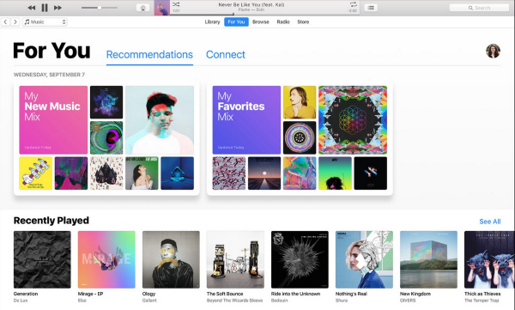This screenshot has height=310, width=515.
Task: Pause the current song
Action: 45,8
